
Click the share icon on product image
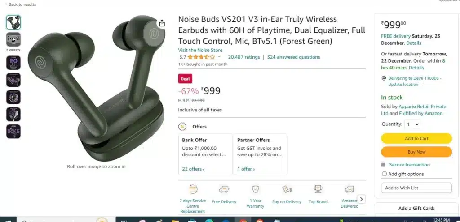162,23
